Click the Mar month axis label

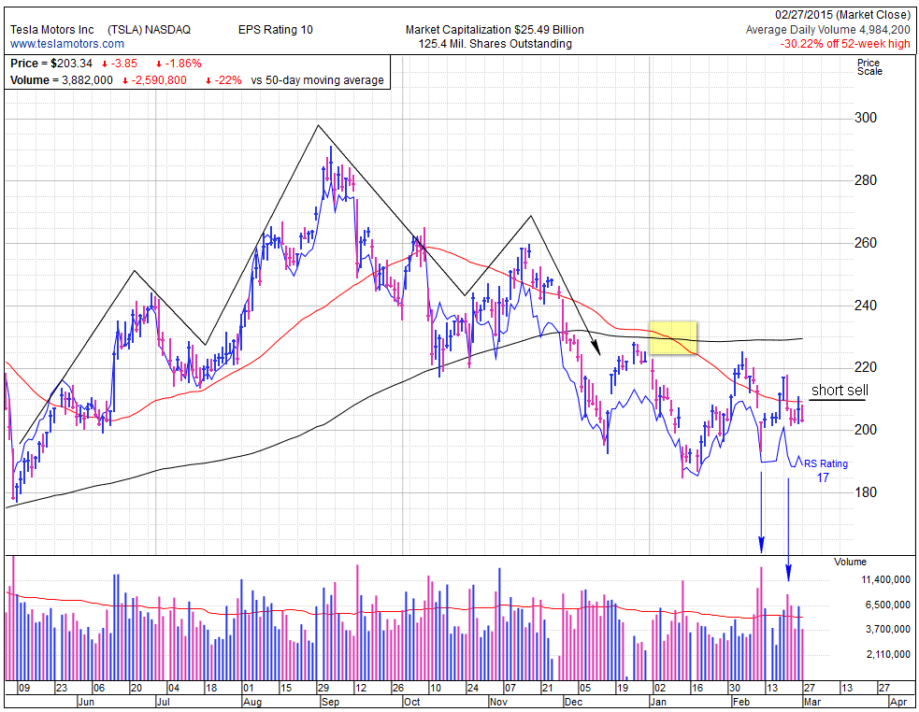811,702
